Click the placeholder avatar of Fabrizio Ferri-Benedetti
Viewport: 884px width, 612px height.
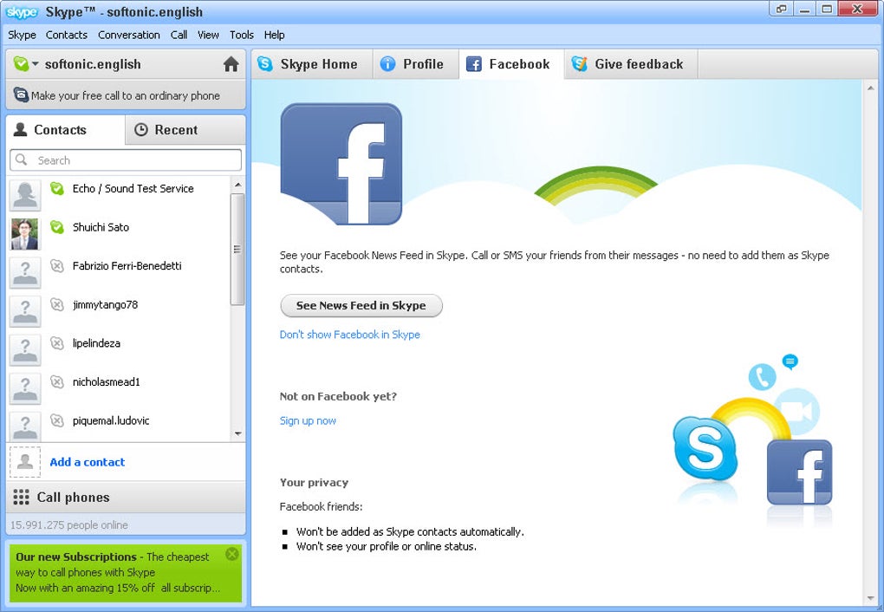click(x=25, y=272)
